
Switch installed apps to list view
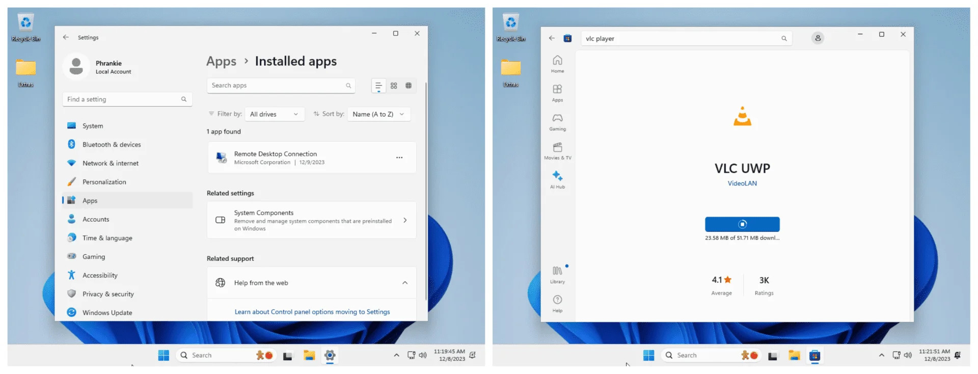378,86
